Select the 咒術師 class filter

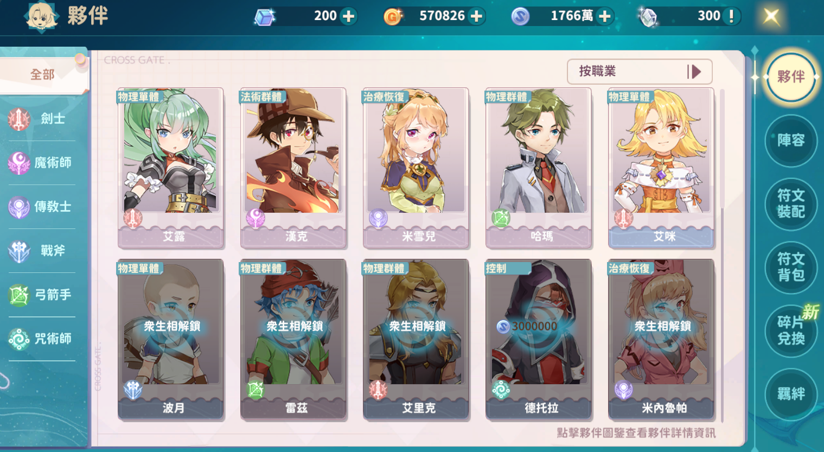pos(42,339)
